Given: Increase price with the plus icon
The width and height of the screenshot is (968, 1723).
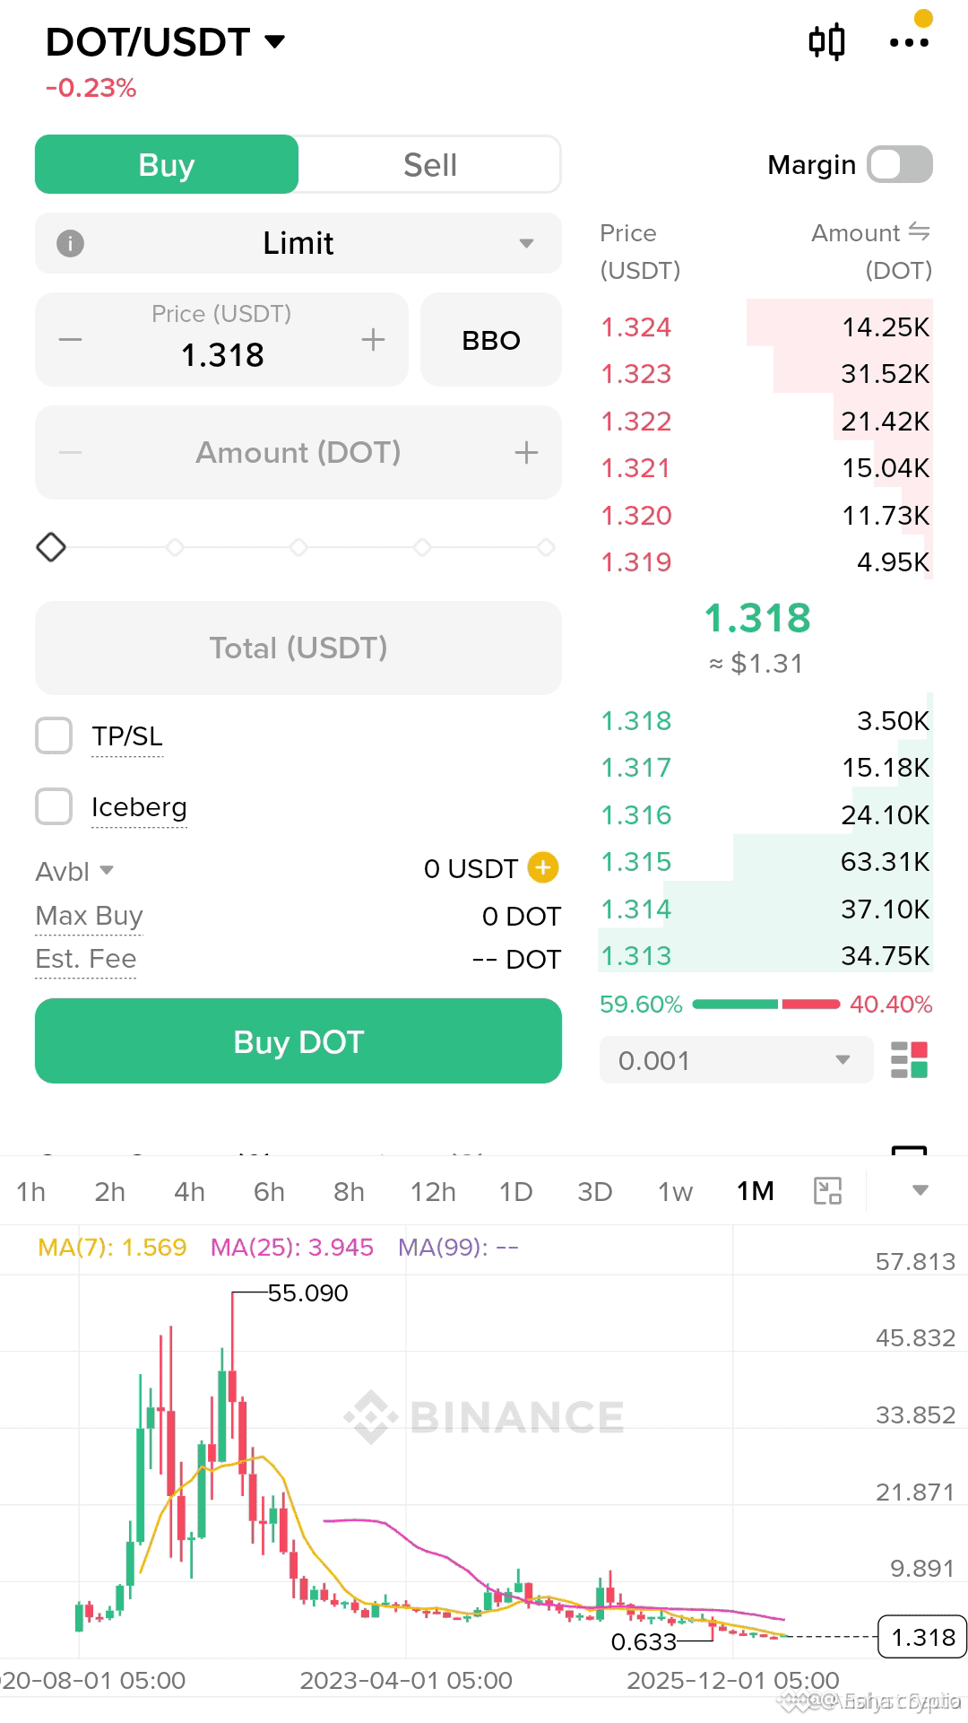Looking at the screenshot, I should 373,340.
